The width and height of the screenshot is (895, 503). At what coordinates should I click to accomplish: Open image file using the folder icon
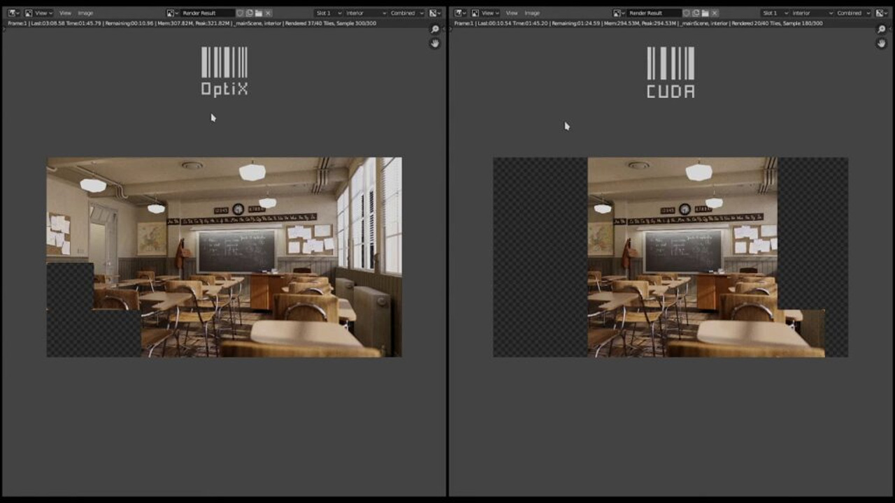click(x=258, y=13)
